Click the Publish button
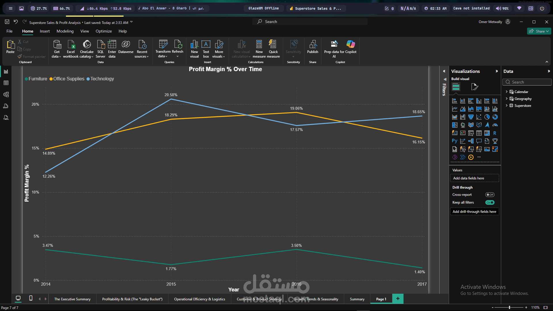Viewport: 553px width, 311px height. 313,47
